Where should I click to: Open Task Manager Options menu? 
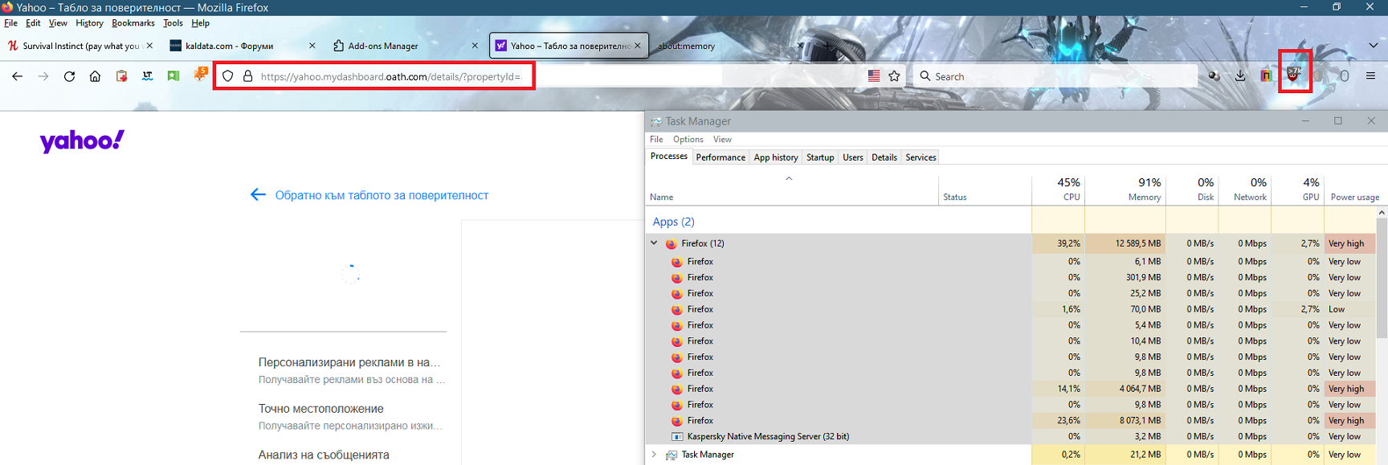tap(688, 139)
